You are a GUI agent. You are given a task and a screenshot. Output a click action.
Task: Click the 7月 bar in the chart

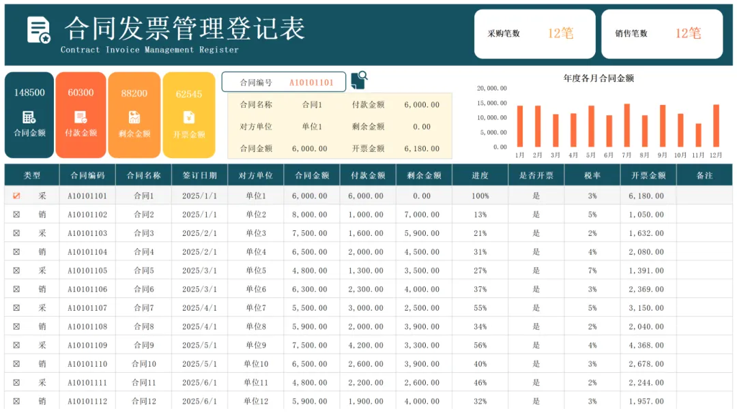point(626,125)
